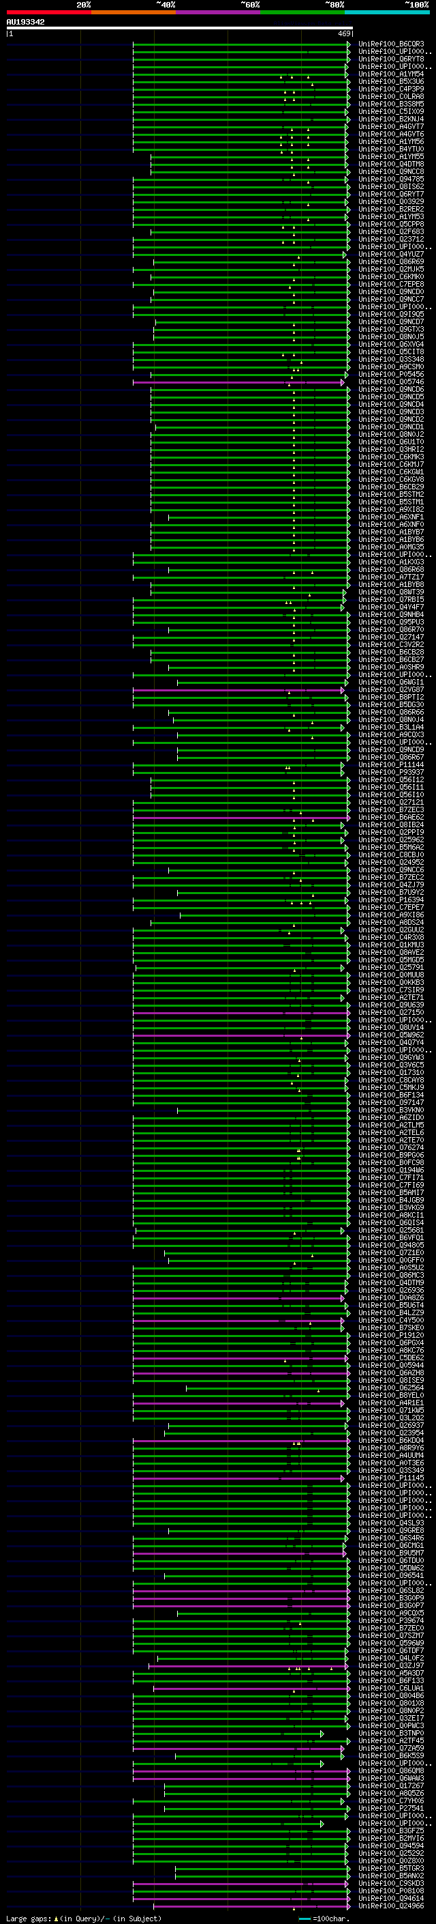Click the cyan ~100% identity legend segment
The width and height of the screenshot is (436, 1924).
point(387,12)
